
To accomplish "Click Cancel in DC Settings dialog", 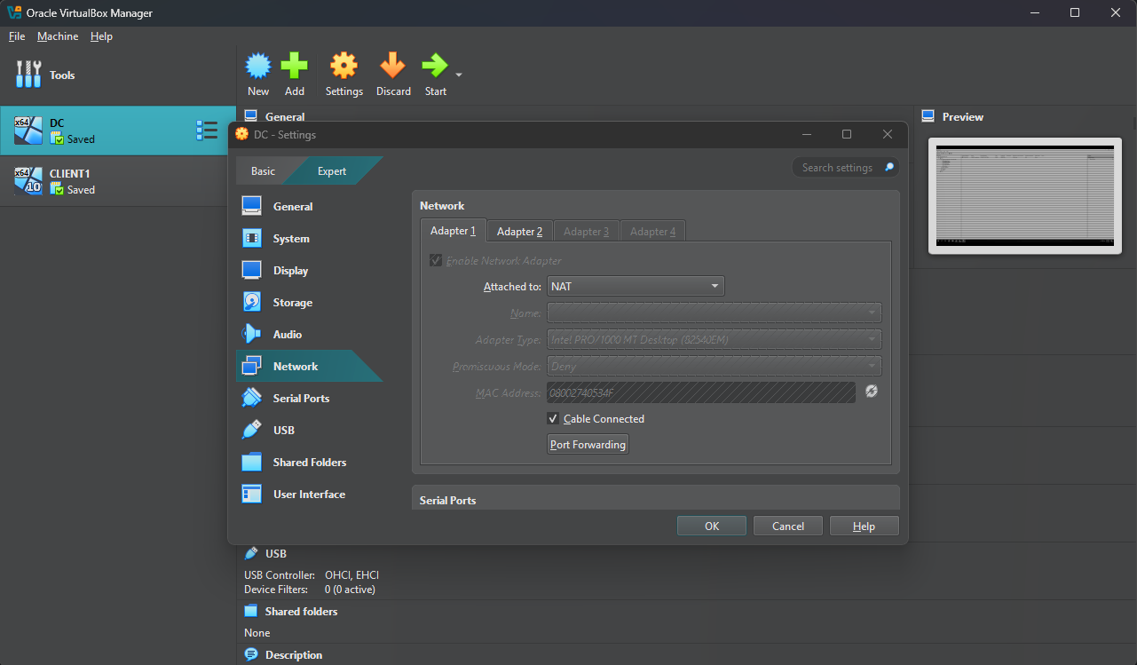I will pos(788,526).
